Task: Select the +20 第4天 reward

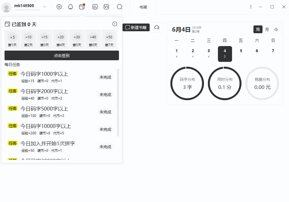Action: pyautogui.click(x=61, y=40)
